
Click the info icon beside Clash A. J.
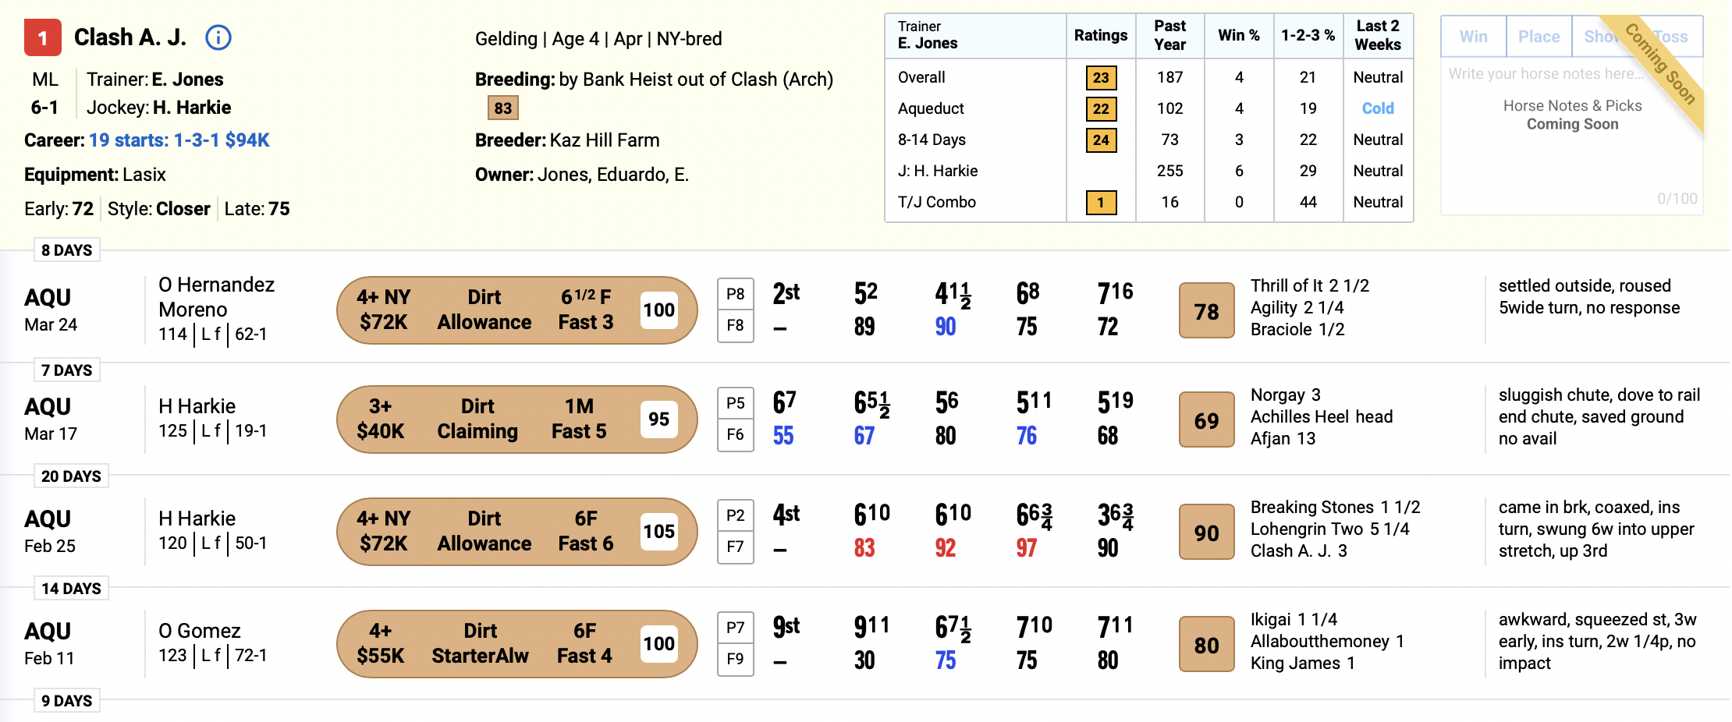tap(218, 37)
